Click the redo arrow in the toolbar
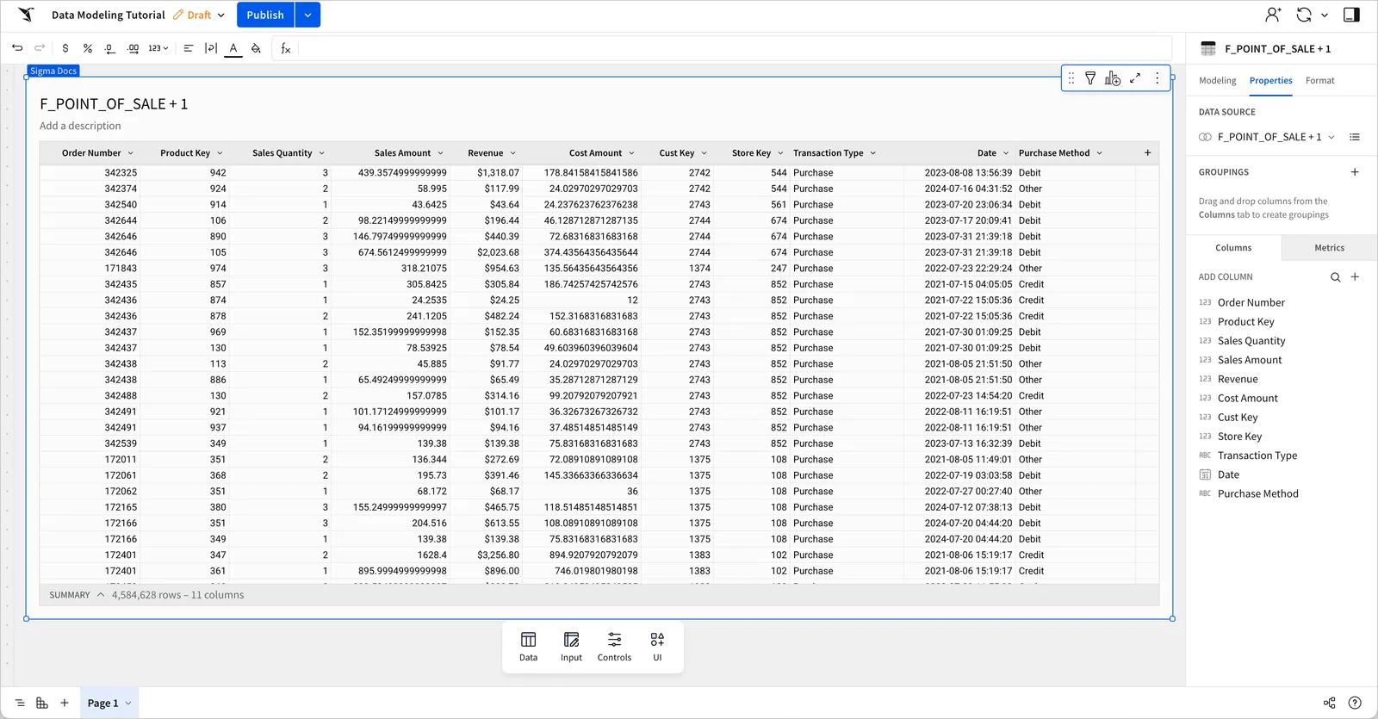 tap(40, 48)
